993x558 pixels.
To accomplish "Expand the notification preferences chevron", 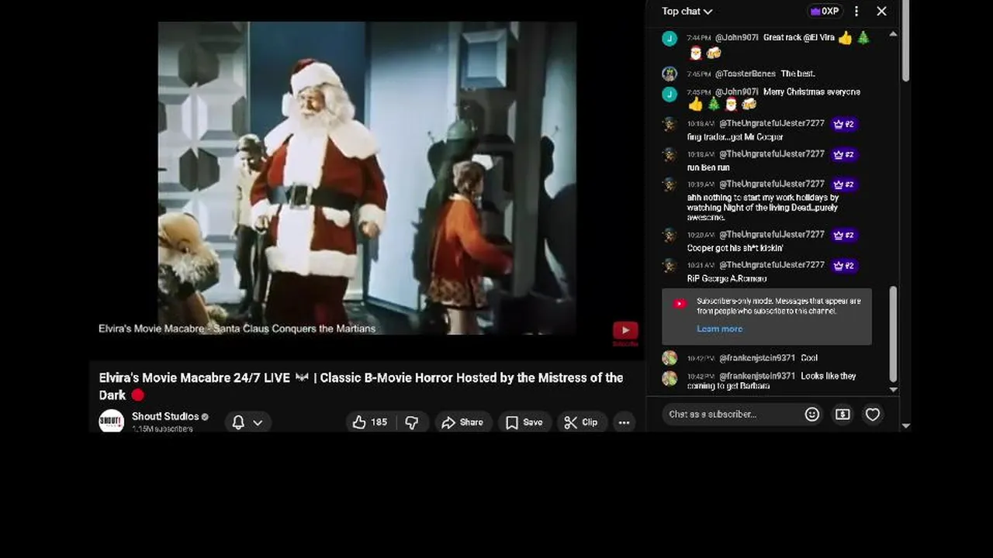I will coord(258,422).
